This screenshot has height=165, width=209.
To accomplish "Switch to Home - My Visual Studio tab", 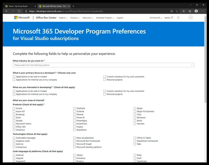I will (x=20, y=6).
